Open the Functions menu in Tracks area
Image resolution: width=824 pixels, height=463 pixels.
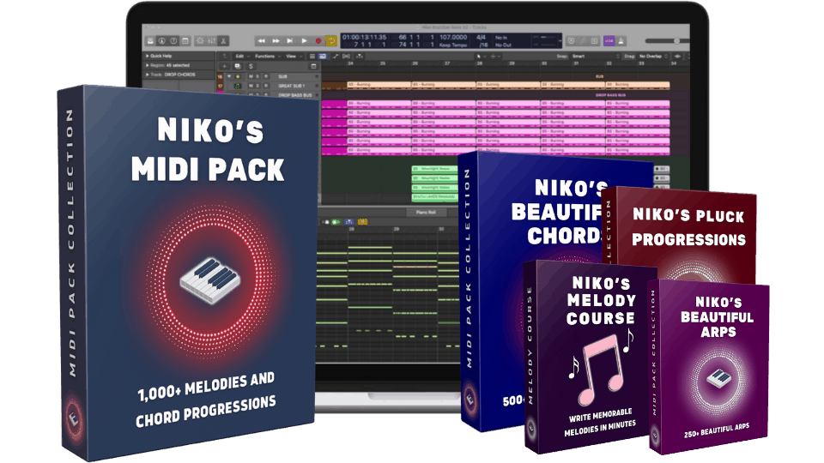tap(265, 57)
